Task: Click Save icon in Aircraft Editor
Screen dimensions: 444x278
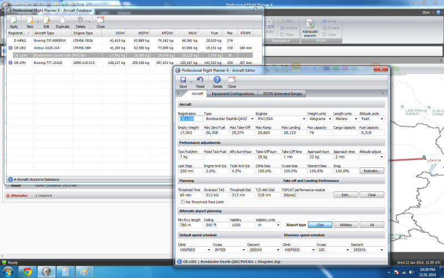Action: pyautogui.click(x=183, y=80)
